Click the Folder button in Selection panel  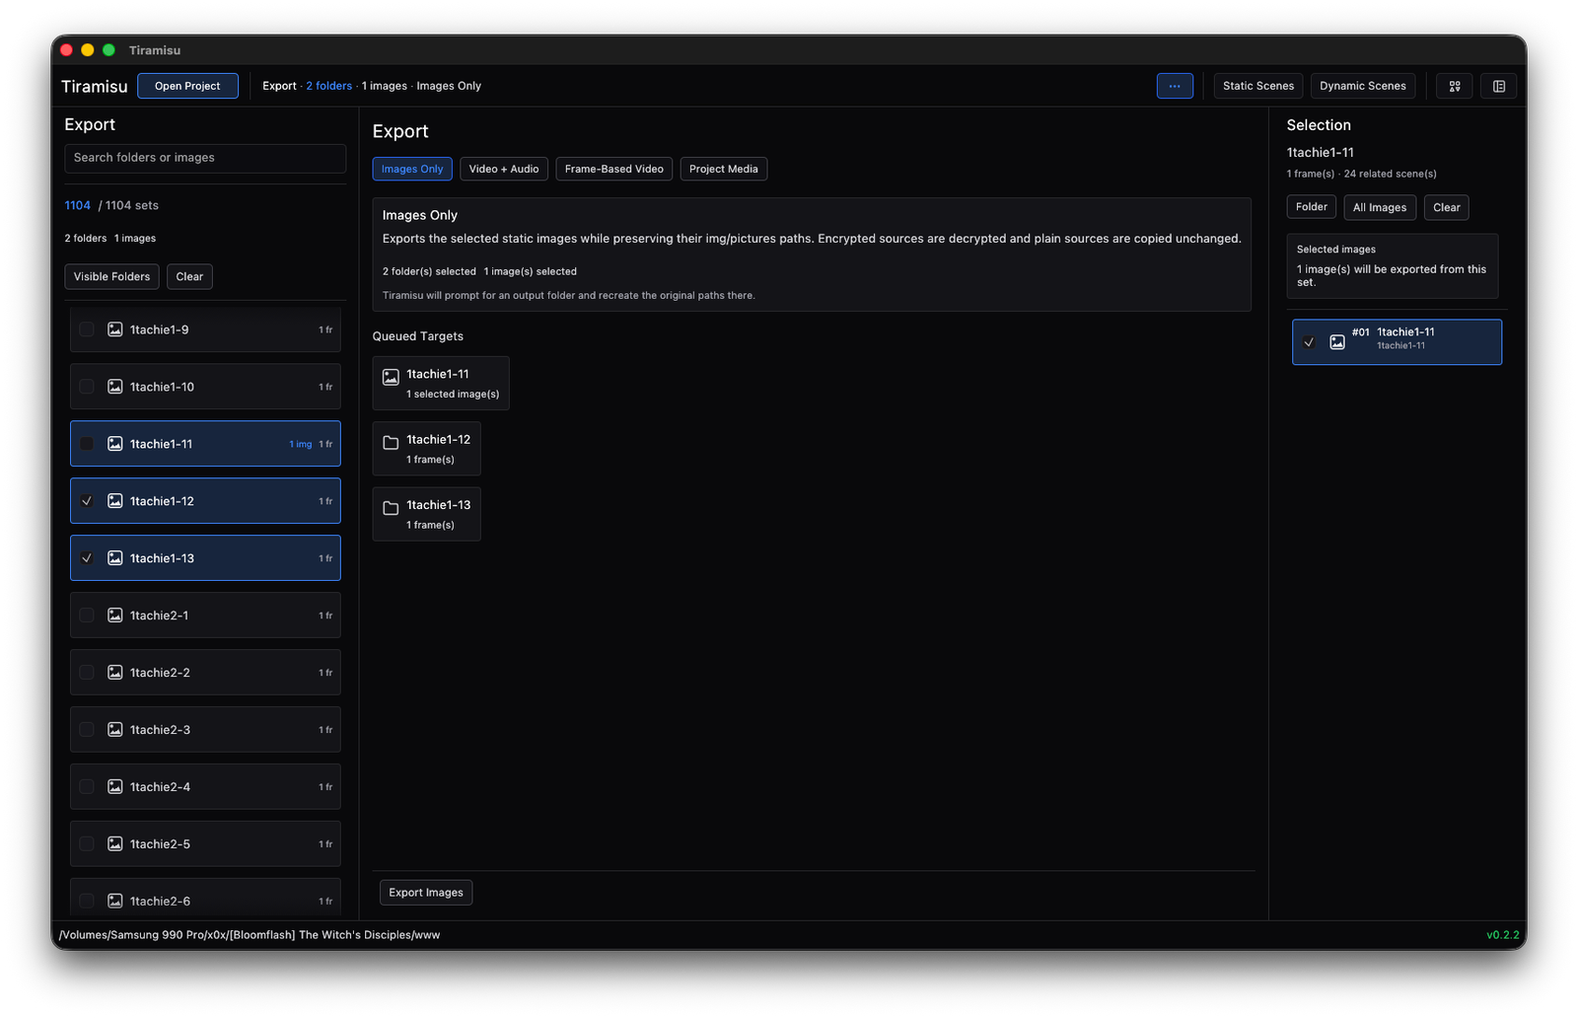(x=1312, y=207)
